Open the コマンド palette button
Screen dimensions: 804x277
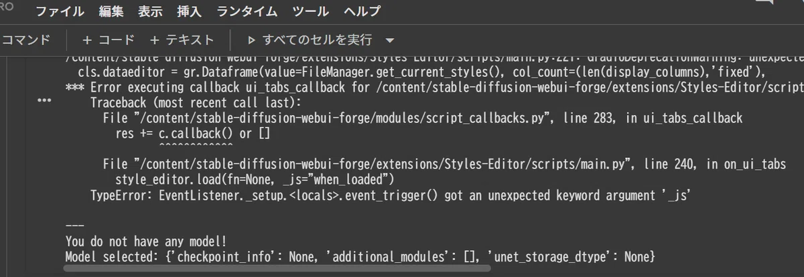click(26, 40)
